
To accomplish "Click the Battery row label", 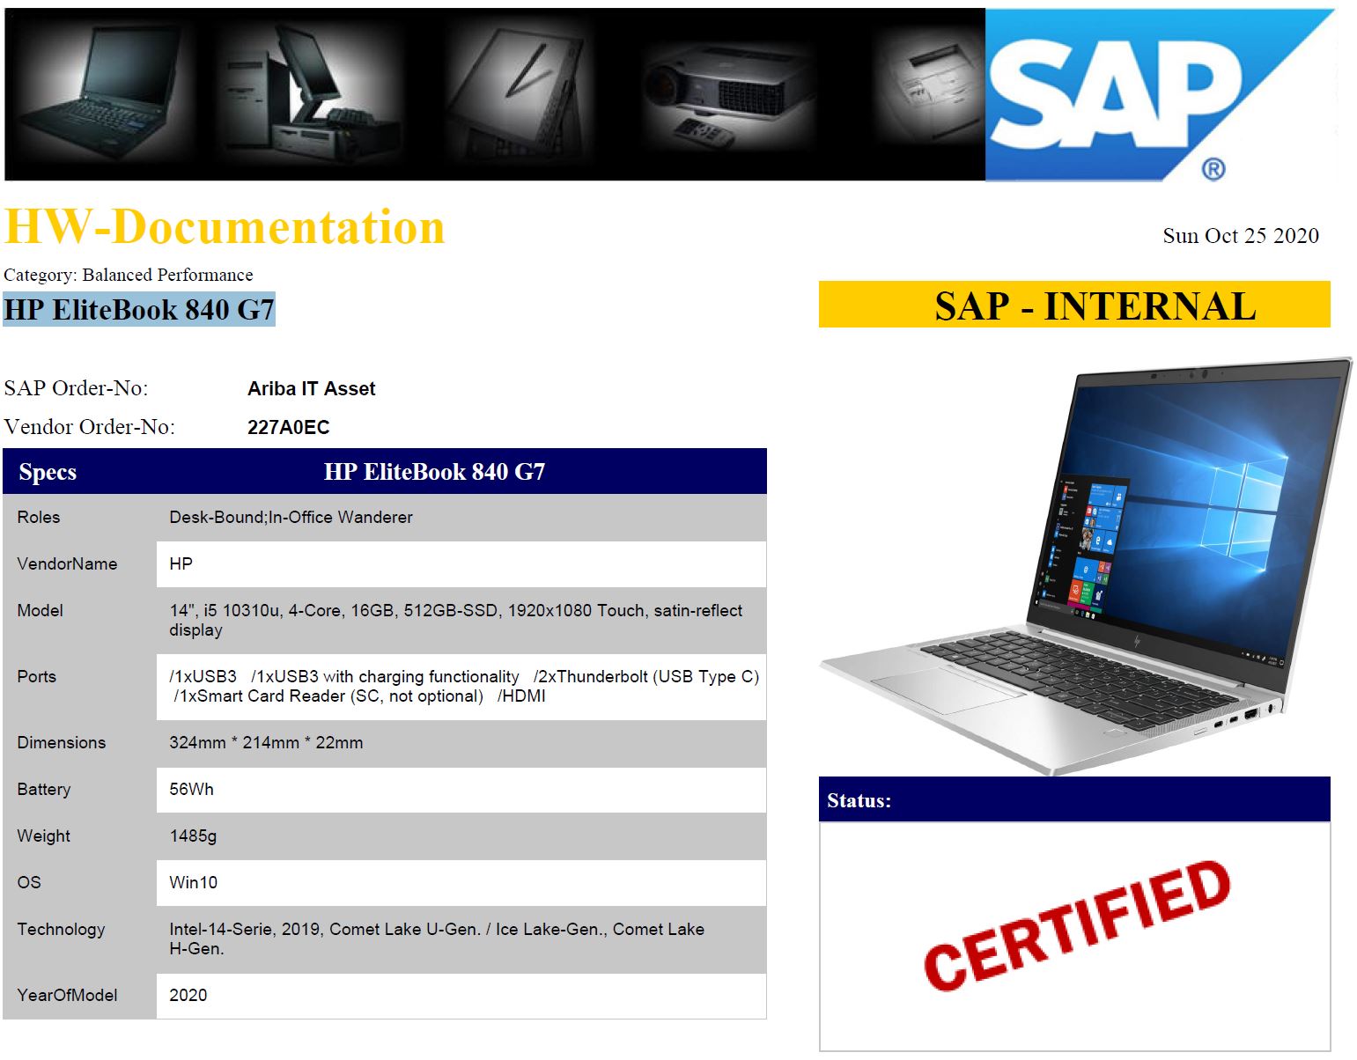I will [x=43, y=790].
